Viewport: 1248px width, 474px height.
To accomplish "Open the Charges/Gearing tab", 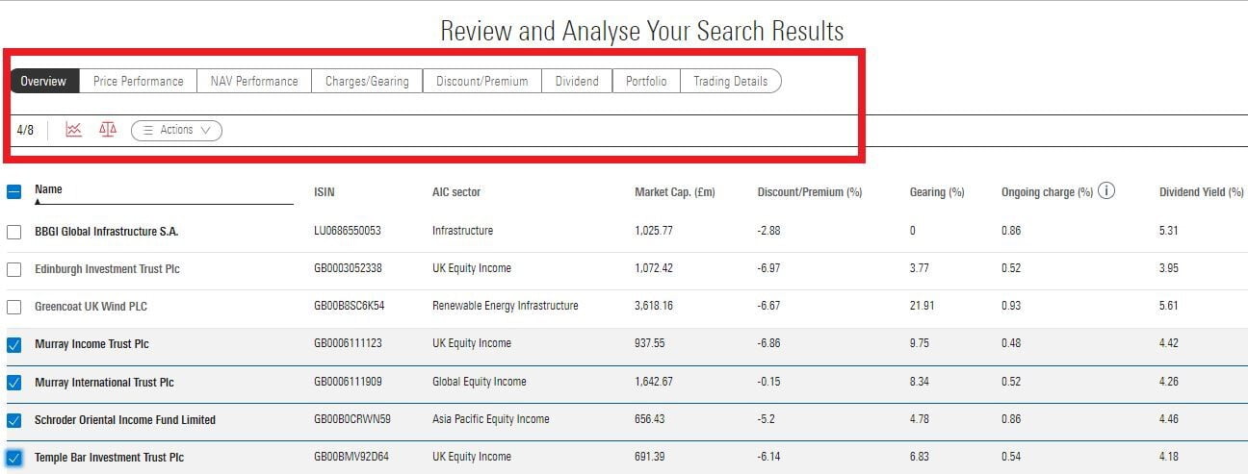I will (367, 81).
